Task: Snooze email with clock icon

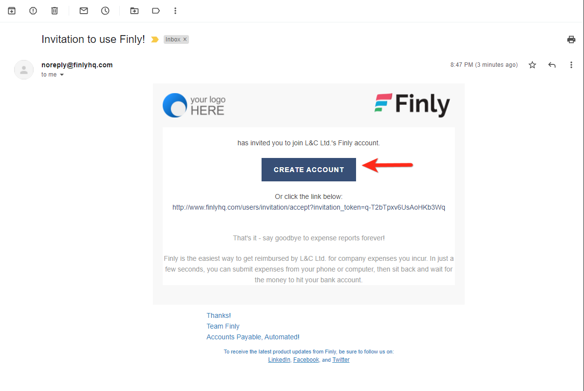Action: click(x=105, y=11)
